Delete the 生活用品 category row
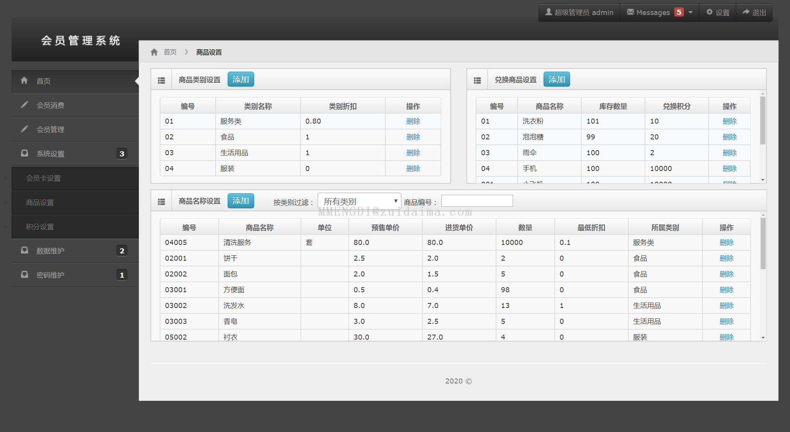This screenshot has height=432, width=790. [413, 153]
